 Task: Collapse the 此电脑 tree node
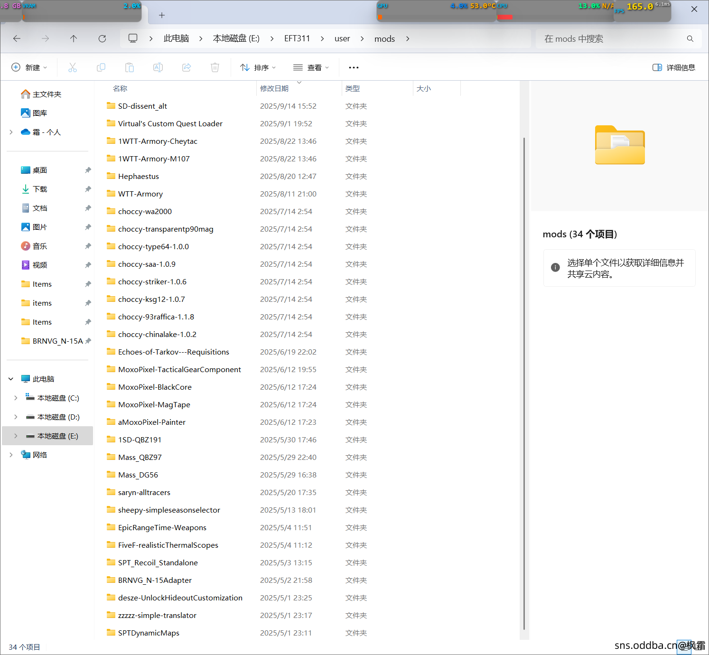coord(11,379)
